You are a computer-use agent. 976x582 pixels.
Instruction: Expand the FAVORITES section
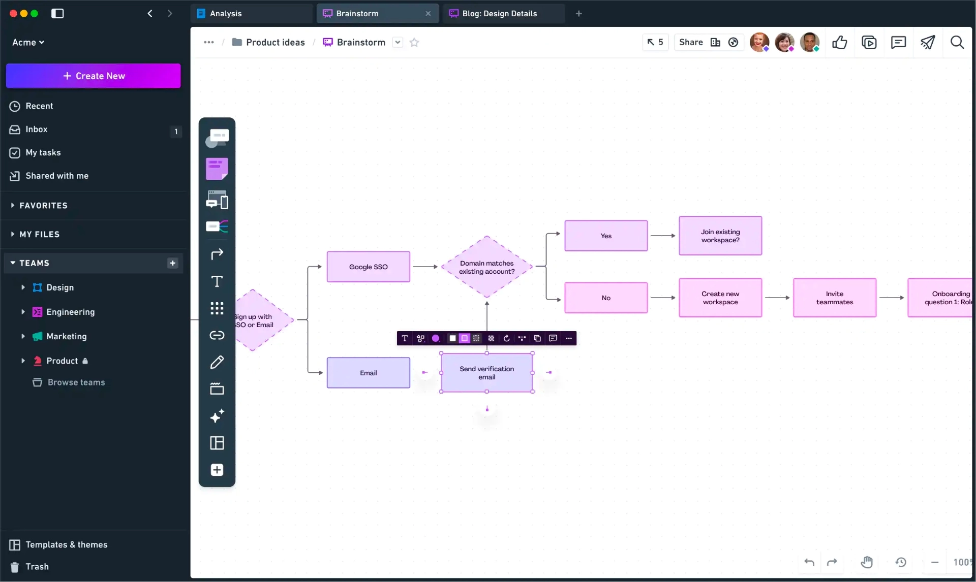pos(13,205)
